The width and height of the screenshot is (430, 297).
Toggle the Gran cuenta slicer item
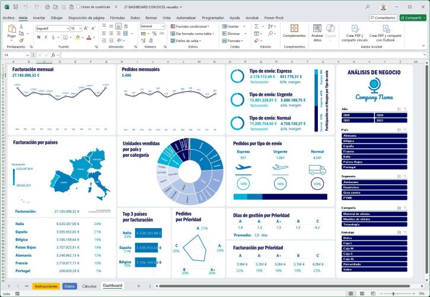(374, 192)
